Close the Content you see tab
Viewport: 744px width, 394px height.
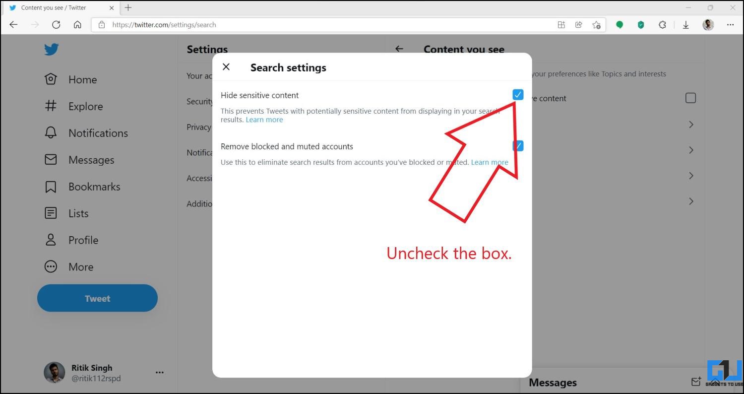pos(112,8)
